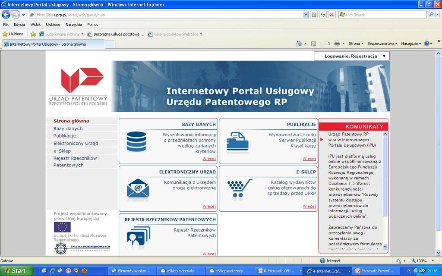Image resolution: width=442 pixels, height=276 pixels.
Task: Click the page vertical scrollbar down arrow
Action: 439,253
